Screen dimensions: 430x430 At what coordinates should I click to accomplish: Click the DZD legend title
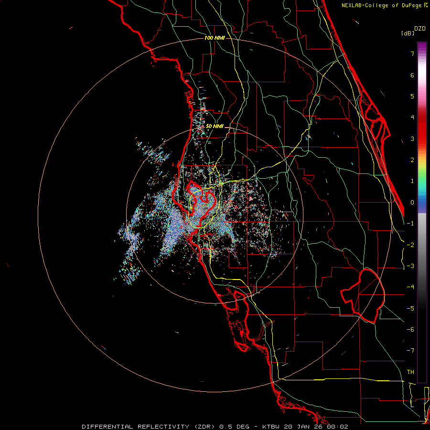point(420,29)
